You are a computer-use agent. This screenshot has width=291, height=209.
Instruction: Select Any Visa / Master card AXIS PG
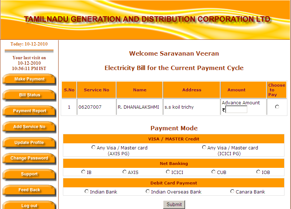[93, 147]
